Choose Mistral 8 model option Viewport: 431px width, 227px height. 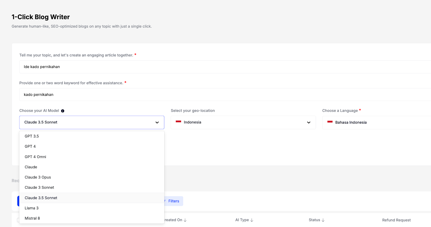pos(92,218)
